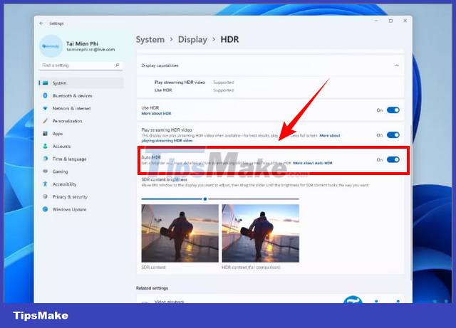
Task: Open More about playing streaming HDR video link
Action: pos(167,141)
